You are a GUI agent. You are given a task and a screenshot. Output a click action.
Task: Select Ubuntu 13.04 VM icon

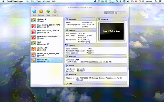tap(34, 49)
